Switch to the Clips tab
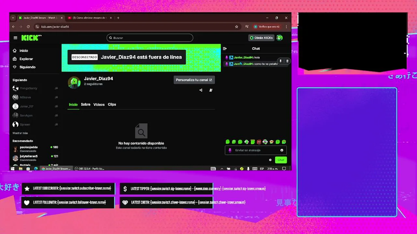 (112, 104)
